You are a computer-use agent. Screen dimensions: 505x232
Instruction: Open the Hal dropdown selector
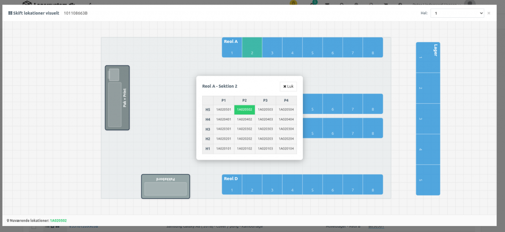pos(457,13)
